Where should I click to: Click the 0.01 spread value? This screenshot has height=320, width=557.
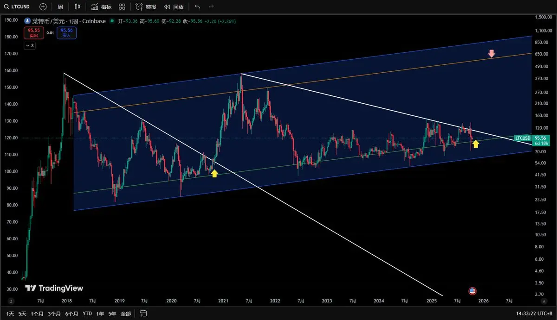(x=51, y=33)
